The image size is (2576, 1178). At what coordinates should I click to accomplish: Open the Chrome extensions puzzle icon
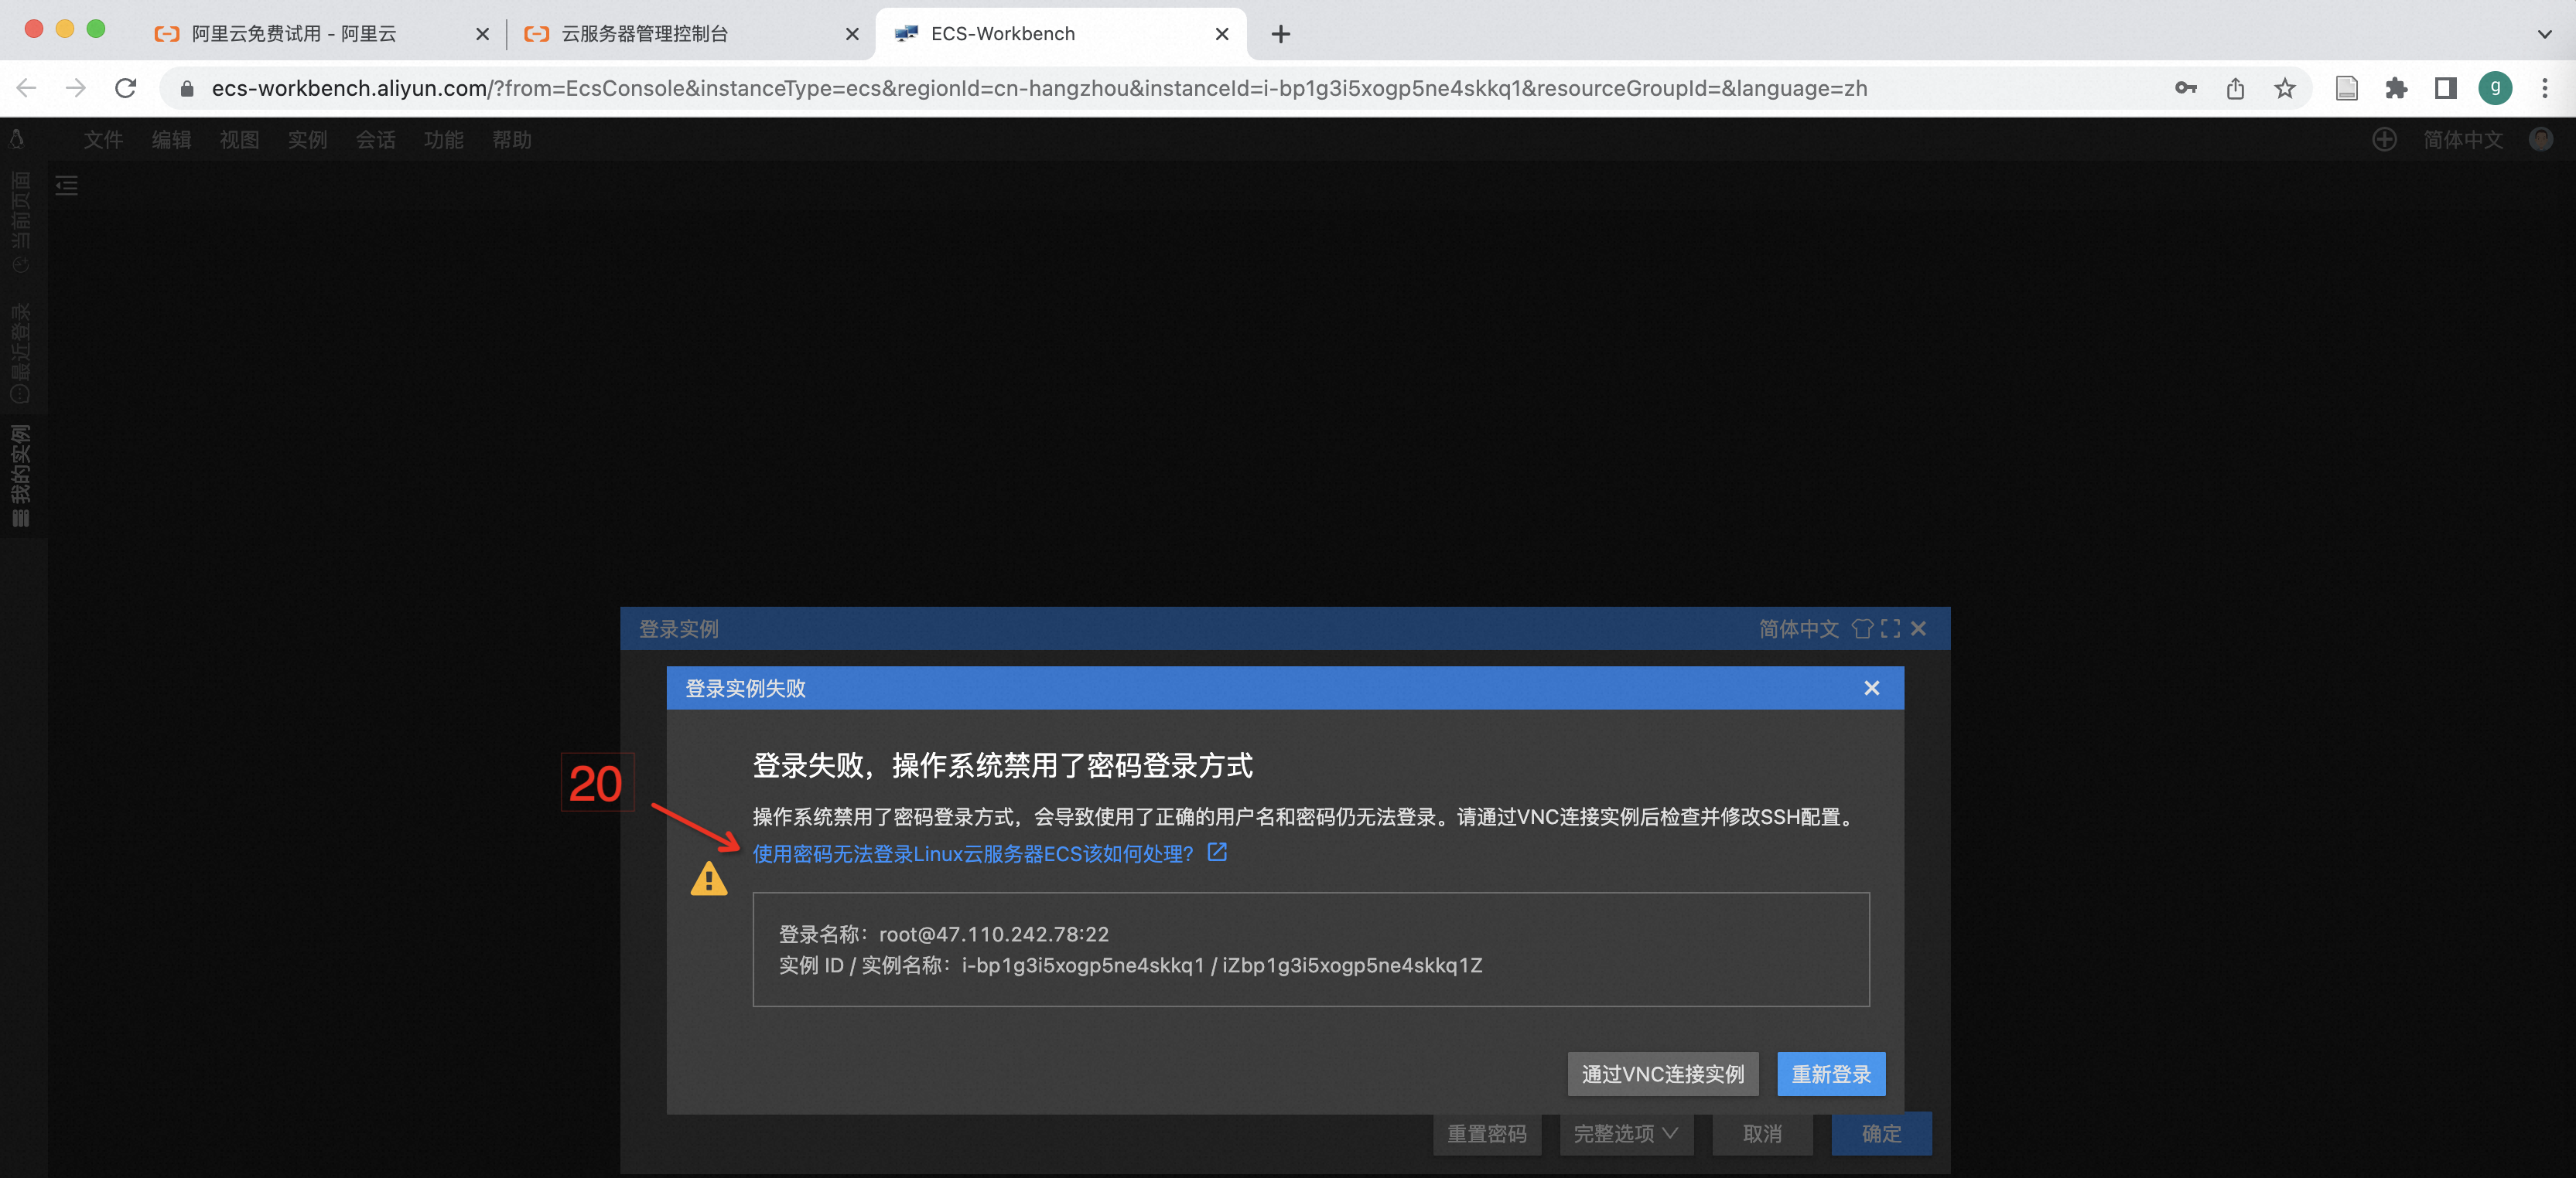[x=2396, y=88]
